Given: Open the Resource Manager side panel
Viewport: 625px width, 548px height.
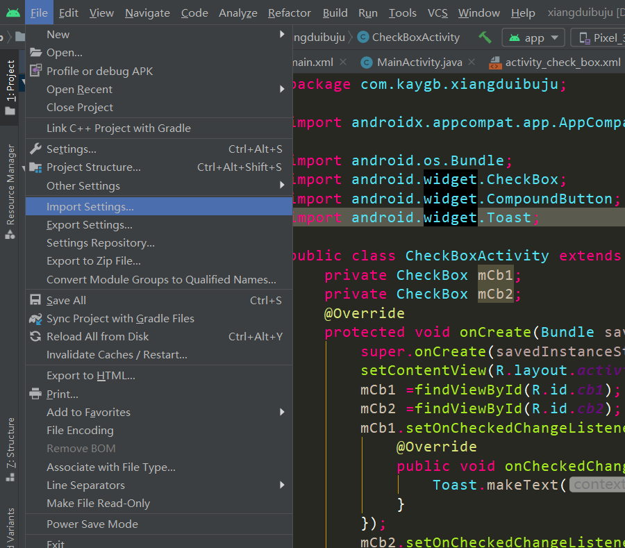Looking at the screenshot, I should (10, 185).
